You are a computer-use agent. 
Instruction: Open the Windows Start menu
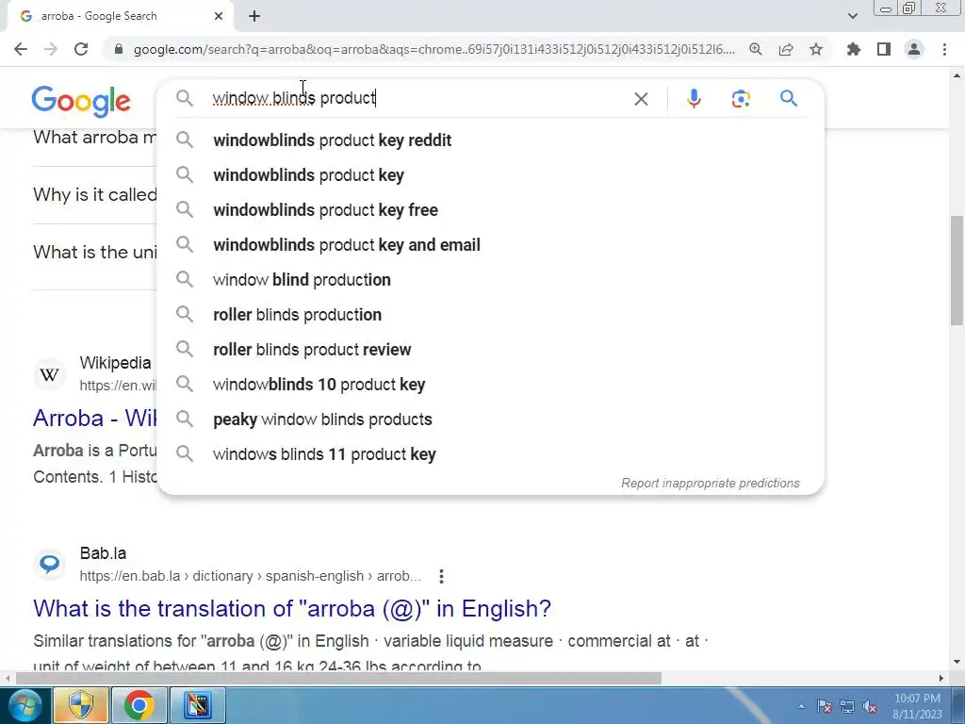coord(25,705)
